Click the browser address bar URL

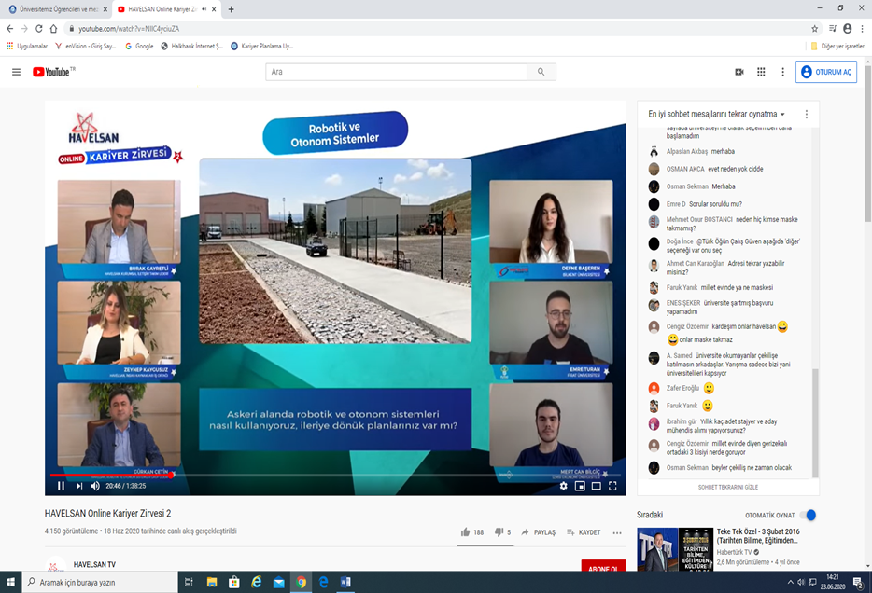pos(129,28)
